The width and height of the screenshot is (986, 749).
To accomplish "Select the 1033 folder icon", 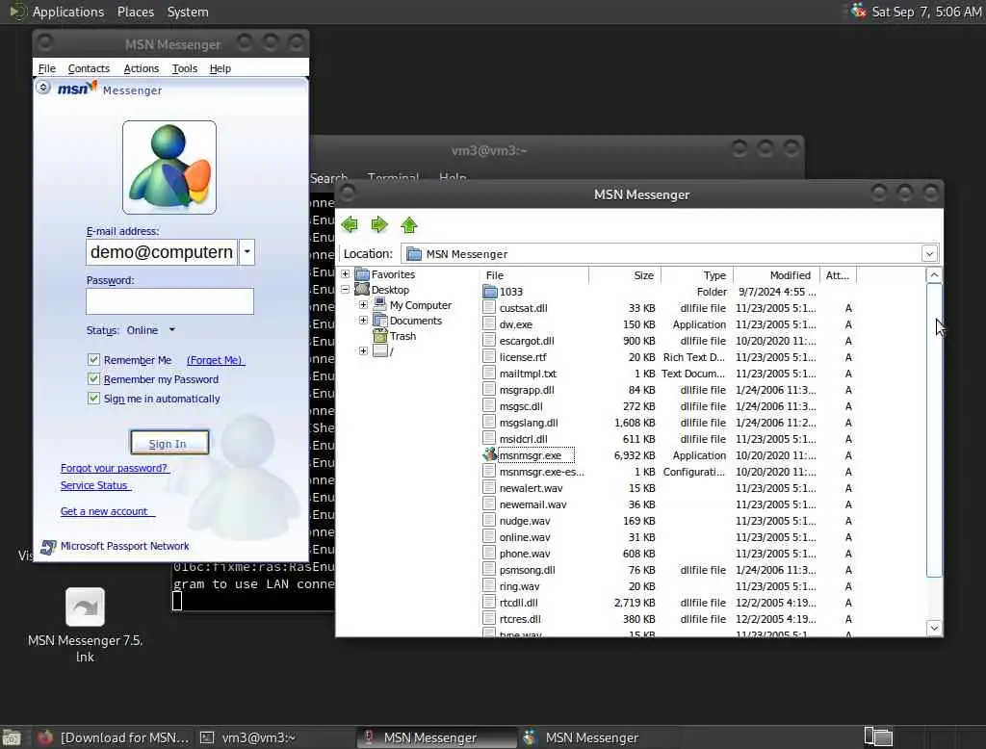I will [x=490, y=291].
